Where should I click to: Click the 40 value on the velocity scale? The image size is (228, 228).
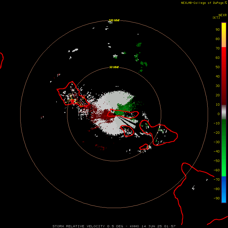point(218,76)
